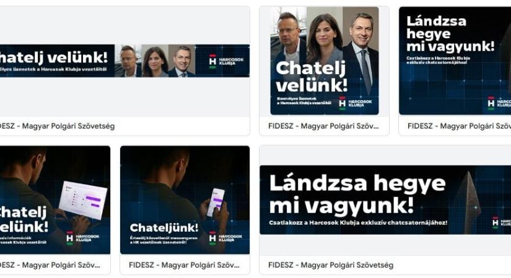Open the 'Chateljünk!' phone ad
Screen dimensions: 511x278
pyautogui.click(x=185, y=200)
